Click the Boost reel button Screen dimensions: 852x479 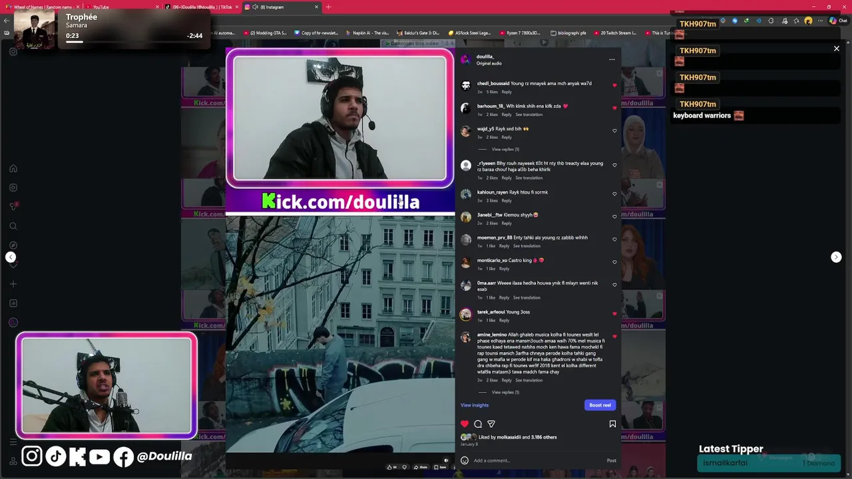[600, 405]
